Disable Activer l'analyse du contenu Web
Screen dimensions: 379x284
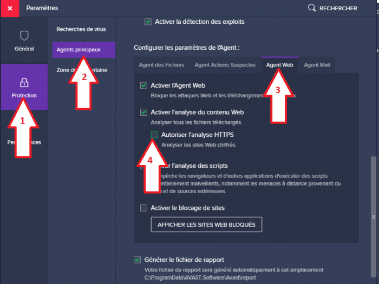pyautogui.click(x=143, y=113)
